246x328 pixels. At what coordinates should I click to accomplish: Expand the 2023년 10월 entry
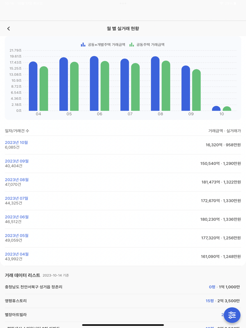16,143
